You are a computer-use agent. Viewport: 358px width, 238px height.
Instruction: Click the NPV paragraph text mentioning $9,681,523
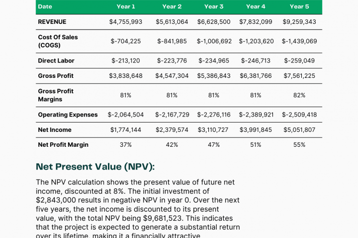tap(138, 209)
